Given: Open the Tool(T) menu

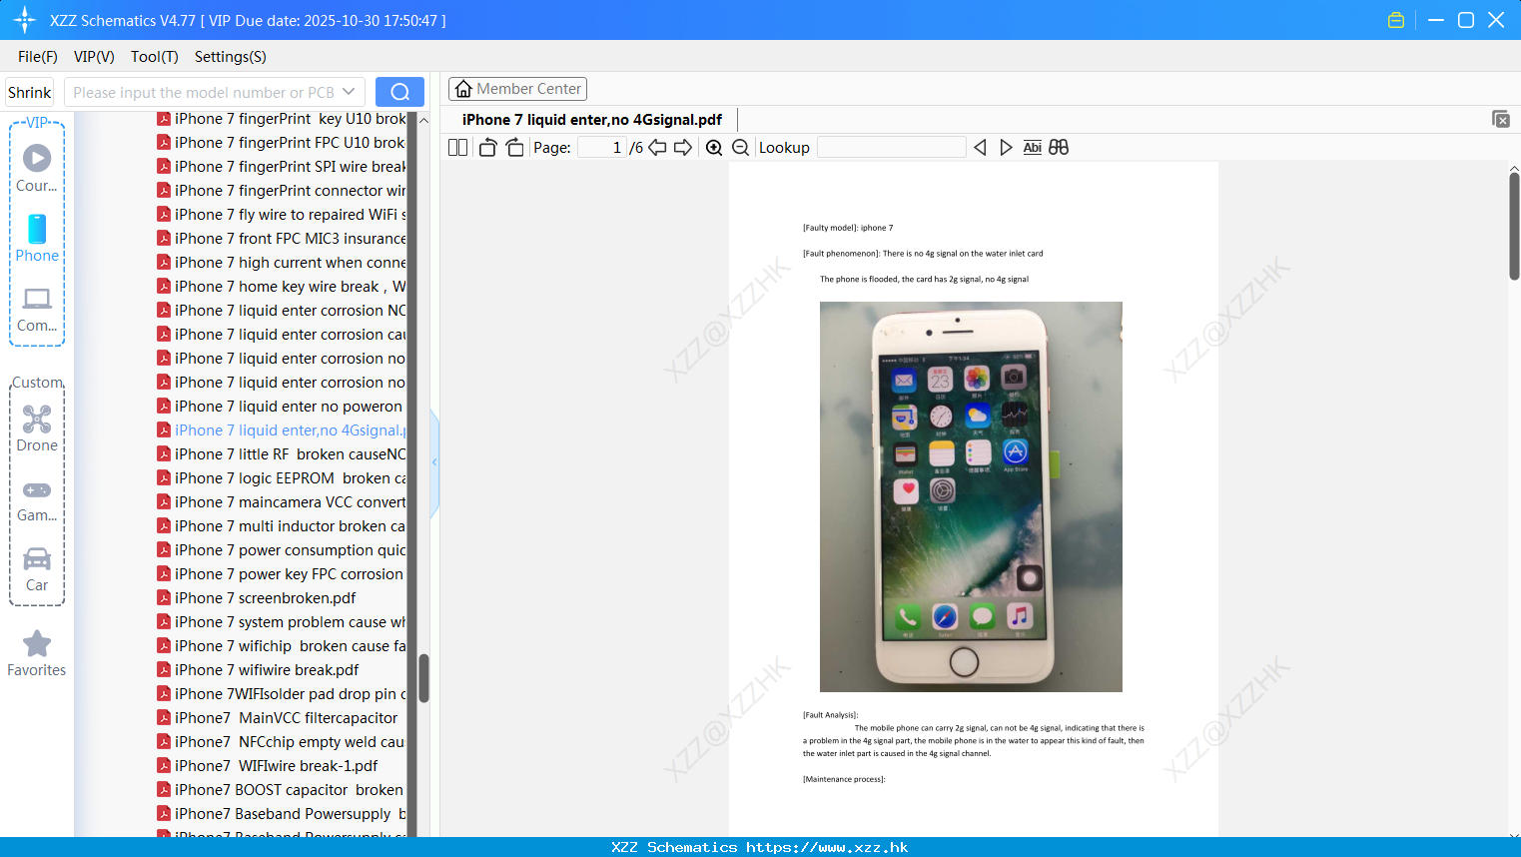Looking at the screenshot, I should [155, 57].
